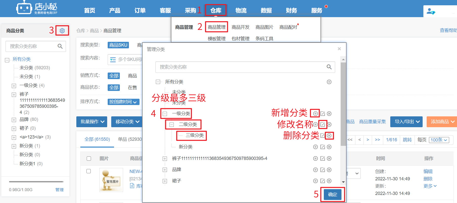Collapse 所有分类 in left panel tree

click(7, 60)
